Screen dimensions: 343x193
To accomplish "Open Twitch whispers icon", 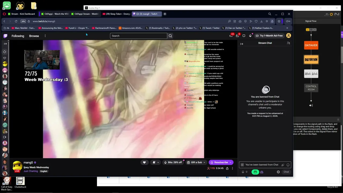I will (244, 36).
